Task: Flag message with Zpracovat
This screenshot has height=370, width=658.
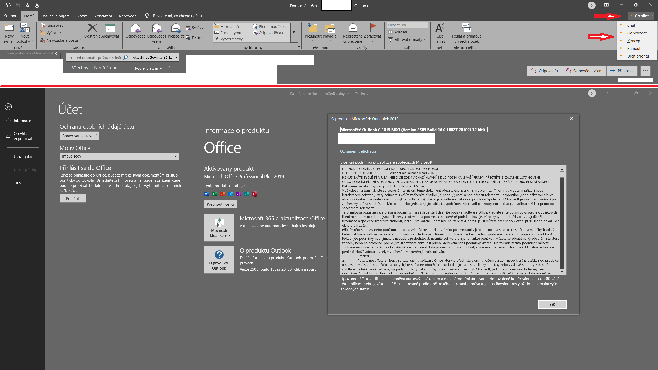Action: coord(372,33)
